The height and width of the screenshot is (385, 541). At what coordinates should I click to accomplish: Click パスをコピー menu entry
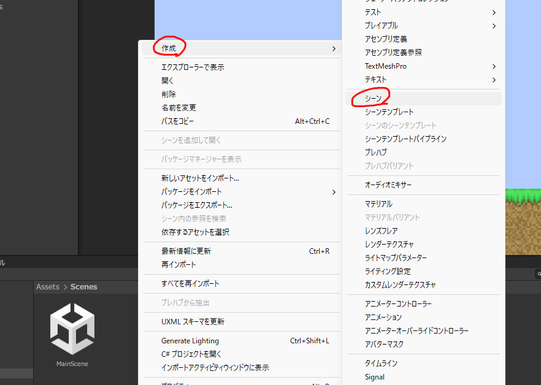coord(241,121)
